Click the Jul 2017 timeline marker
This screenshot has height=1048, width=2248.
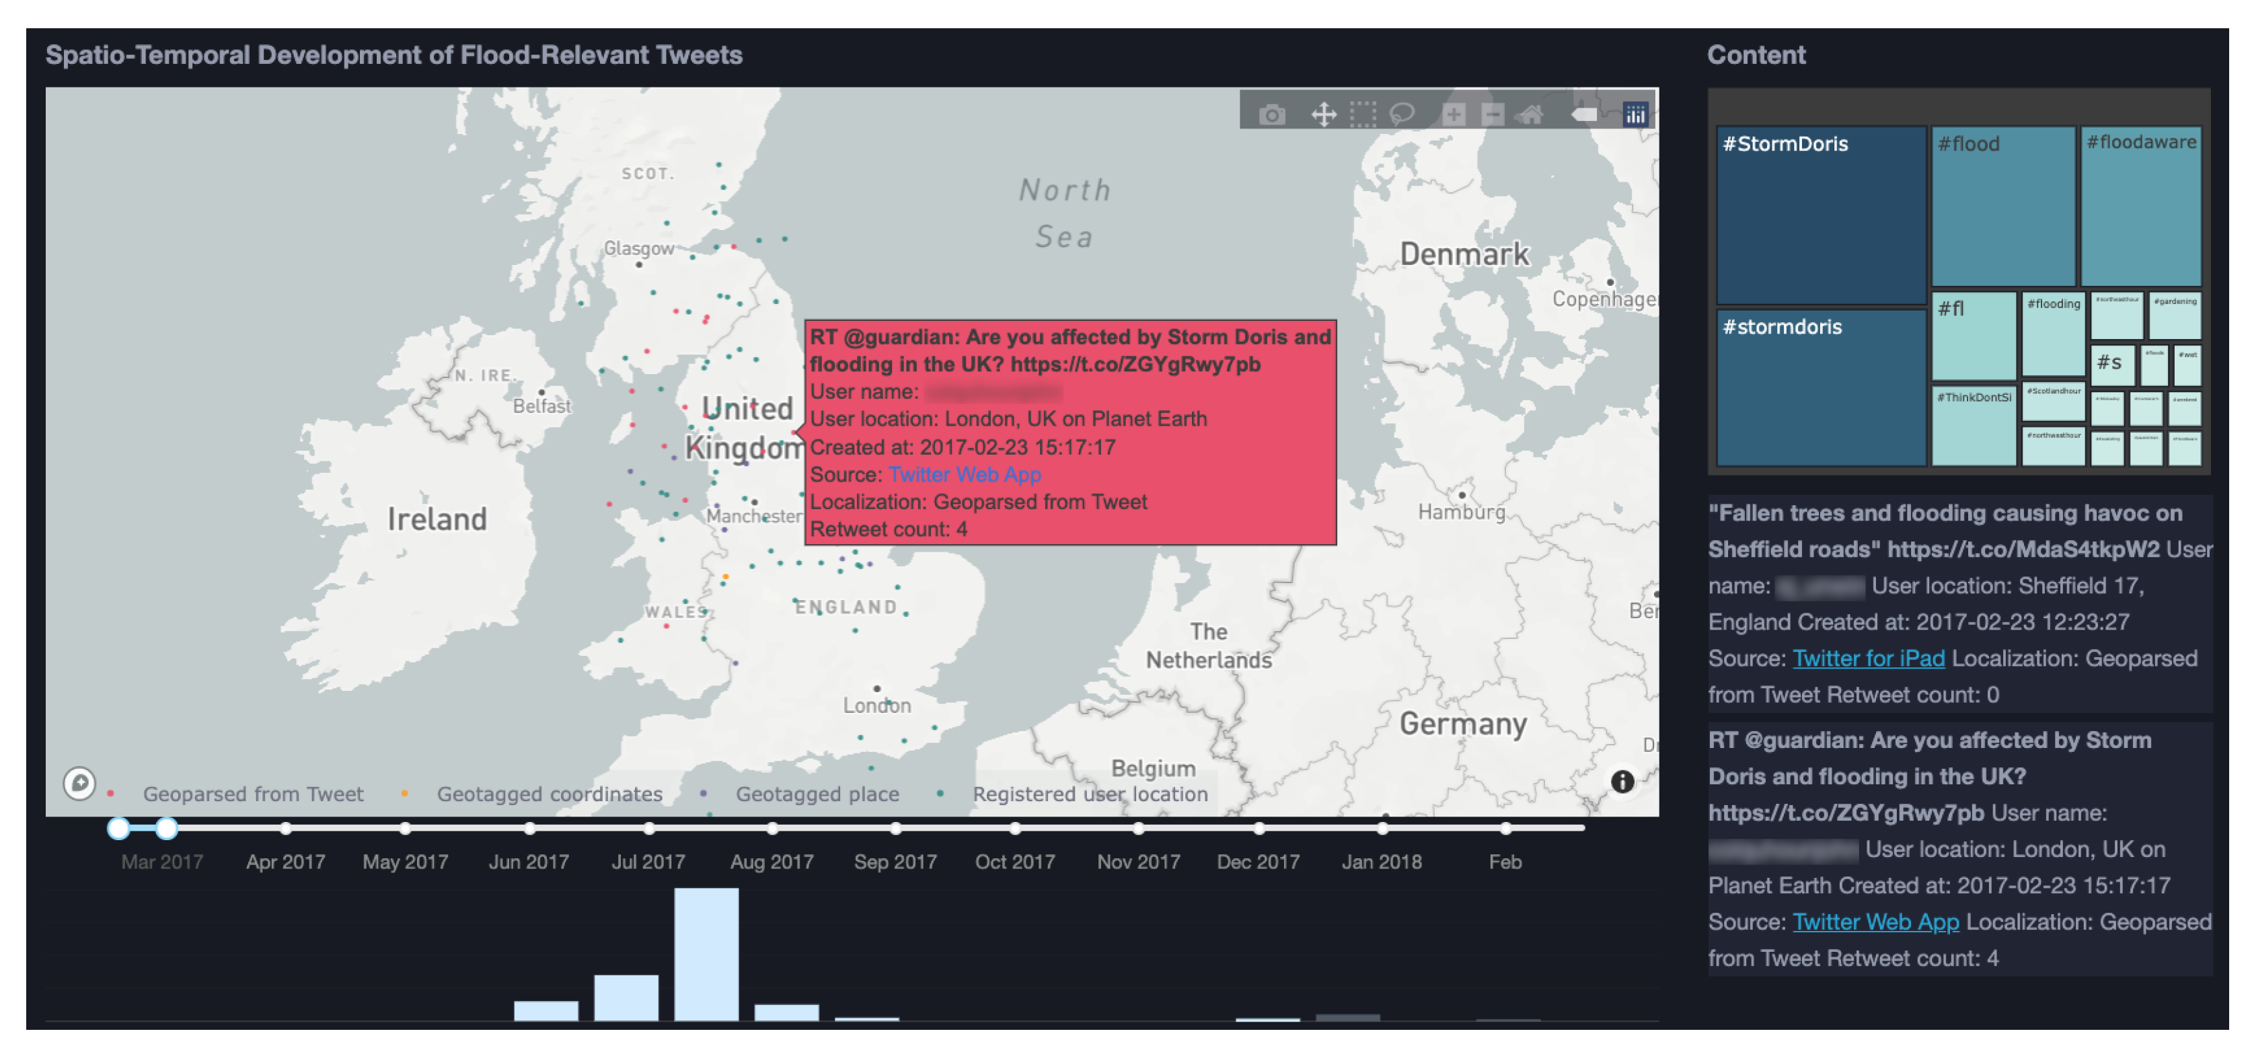coord(648,828)
